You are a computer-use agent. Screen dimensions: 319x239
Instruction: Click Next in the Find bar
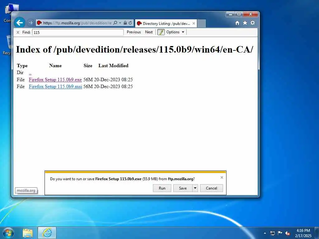149,32
